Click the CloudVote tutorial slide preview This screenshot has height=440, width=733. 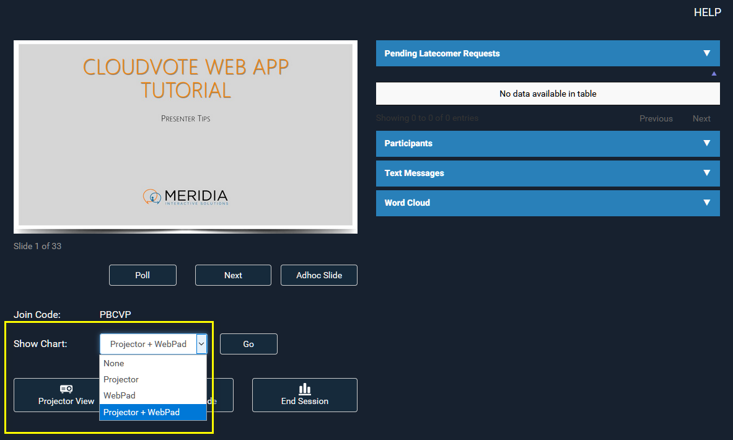186,136
